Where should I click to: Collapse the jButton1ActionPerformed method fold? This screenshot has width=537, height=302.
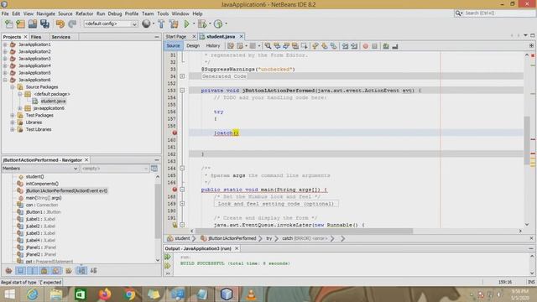coord(182,91)
